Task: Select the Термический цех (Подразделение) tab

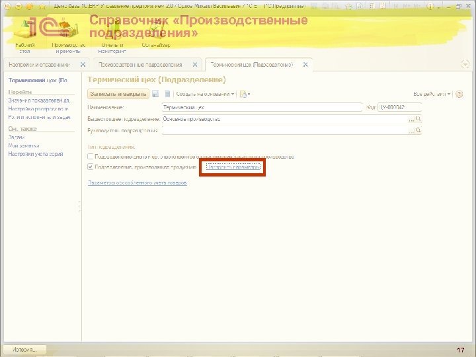Action: [x=252, y=65]
